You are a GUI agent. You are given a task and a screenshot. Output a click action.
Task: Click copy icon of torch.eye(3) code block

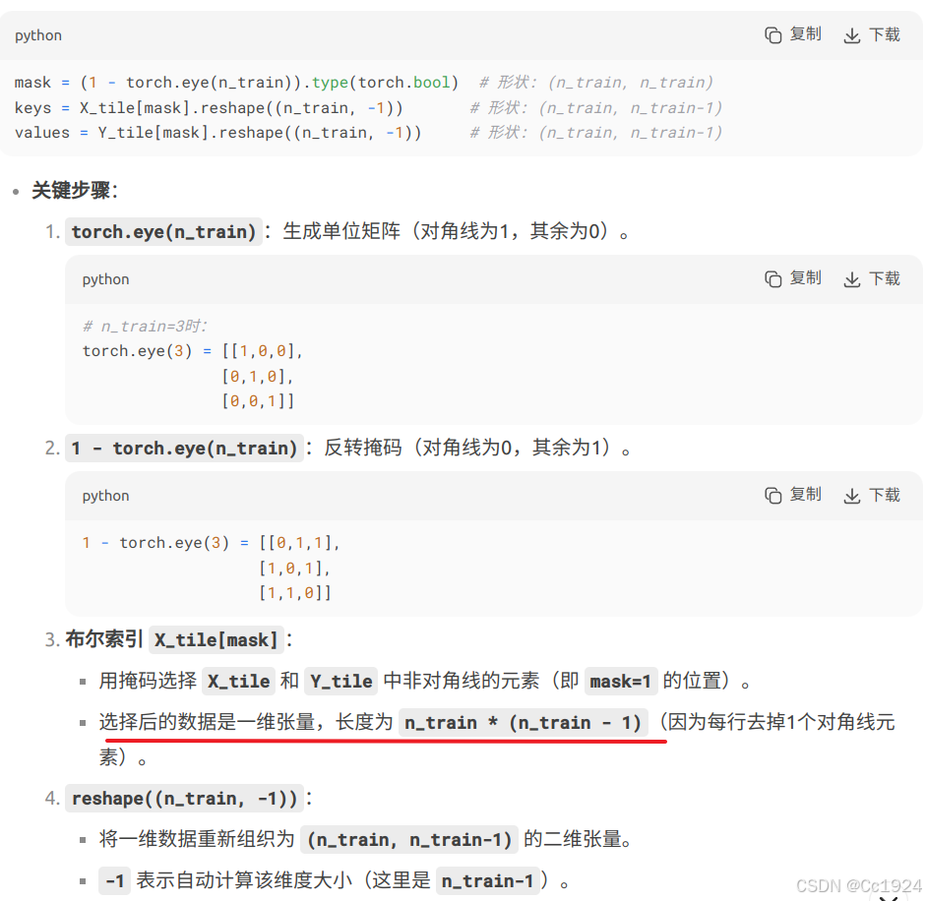773,278
